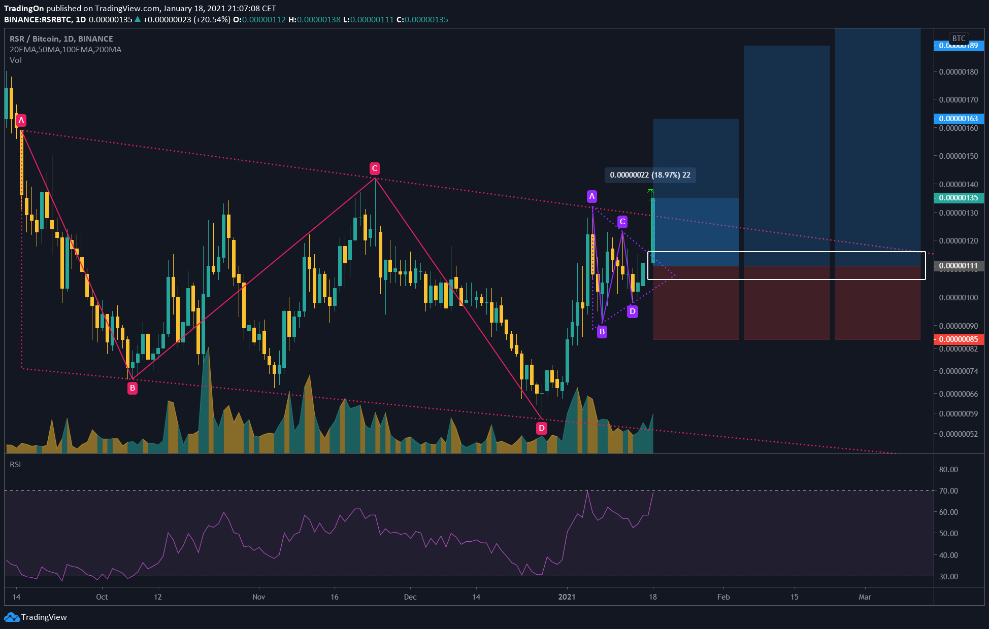
Task: Click the O:0.00000112 open value
Action: [259, 20]
